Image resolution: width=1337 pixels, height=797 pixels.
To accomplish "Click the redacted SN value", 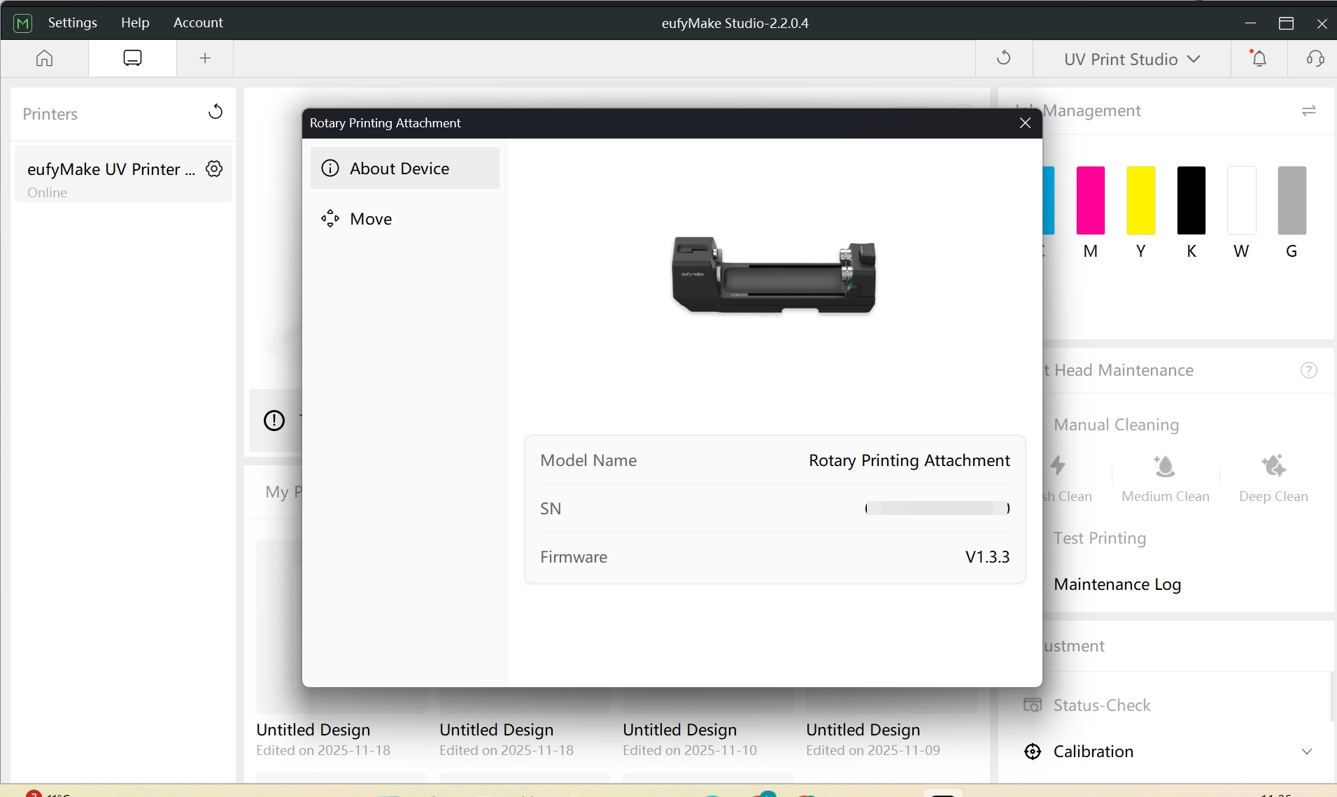I will (938, 509).
